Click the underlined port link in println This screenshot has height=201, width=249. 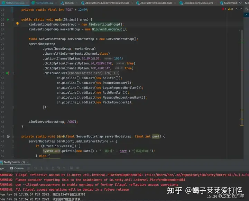click(123, 151)
